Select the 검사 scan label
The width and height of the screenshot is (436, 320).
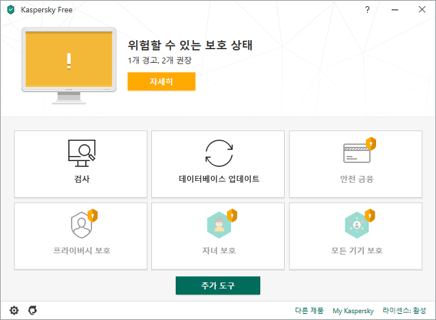[82, 179]
